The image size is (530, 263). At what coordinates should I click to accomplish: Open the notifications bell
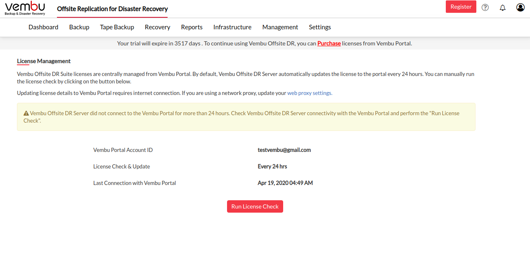click(503, 7)
